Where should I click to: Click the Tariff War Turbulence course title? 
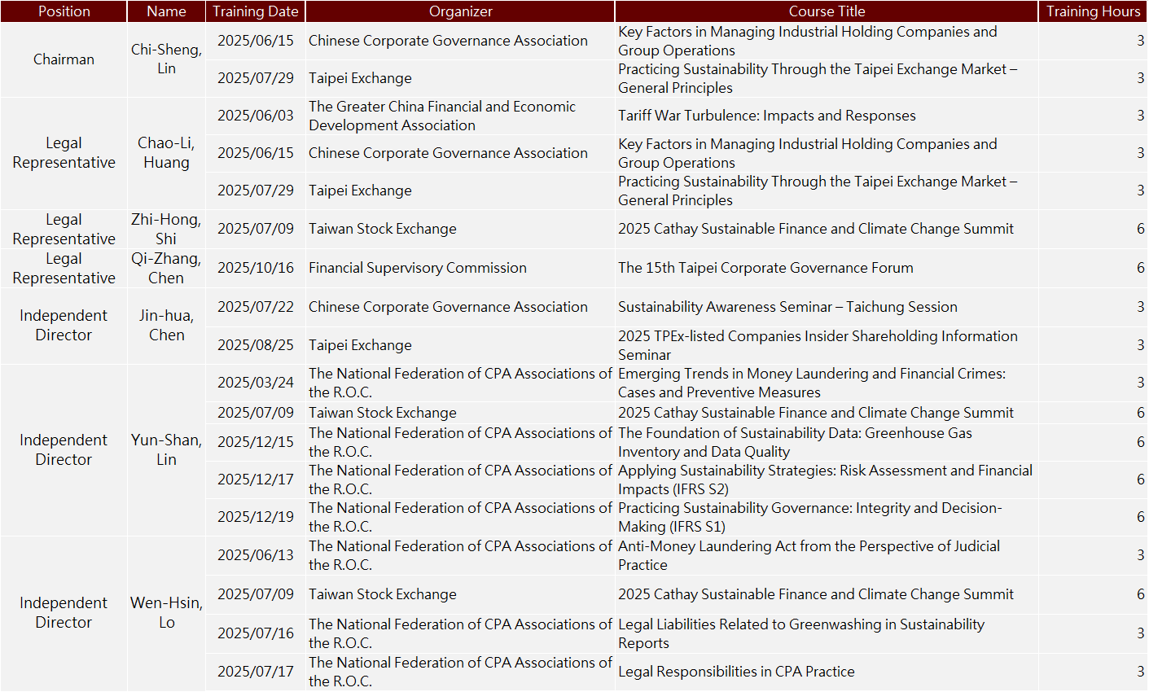766,116
